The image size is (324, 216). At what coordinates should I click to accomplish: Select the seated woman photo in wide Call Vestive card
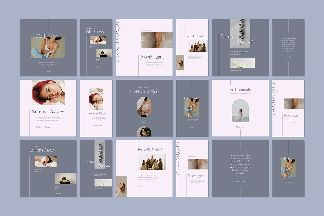point(48,48)
